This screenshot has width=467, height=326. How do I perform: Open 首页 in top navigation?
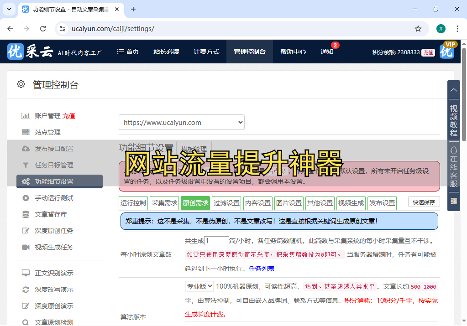click(128, 52)
